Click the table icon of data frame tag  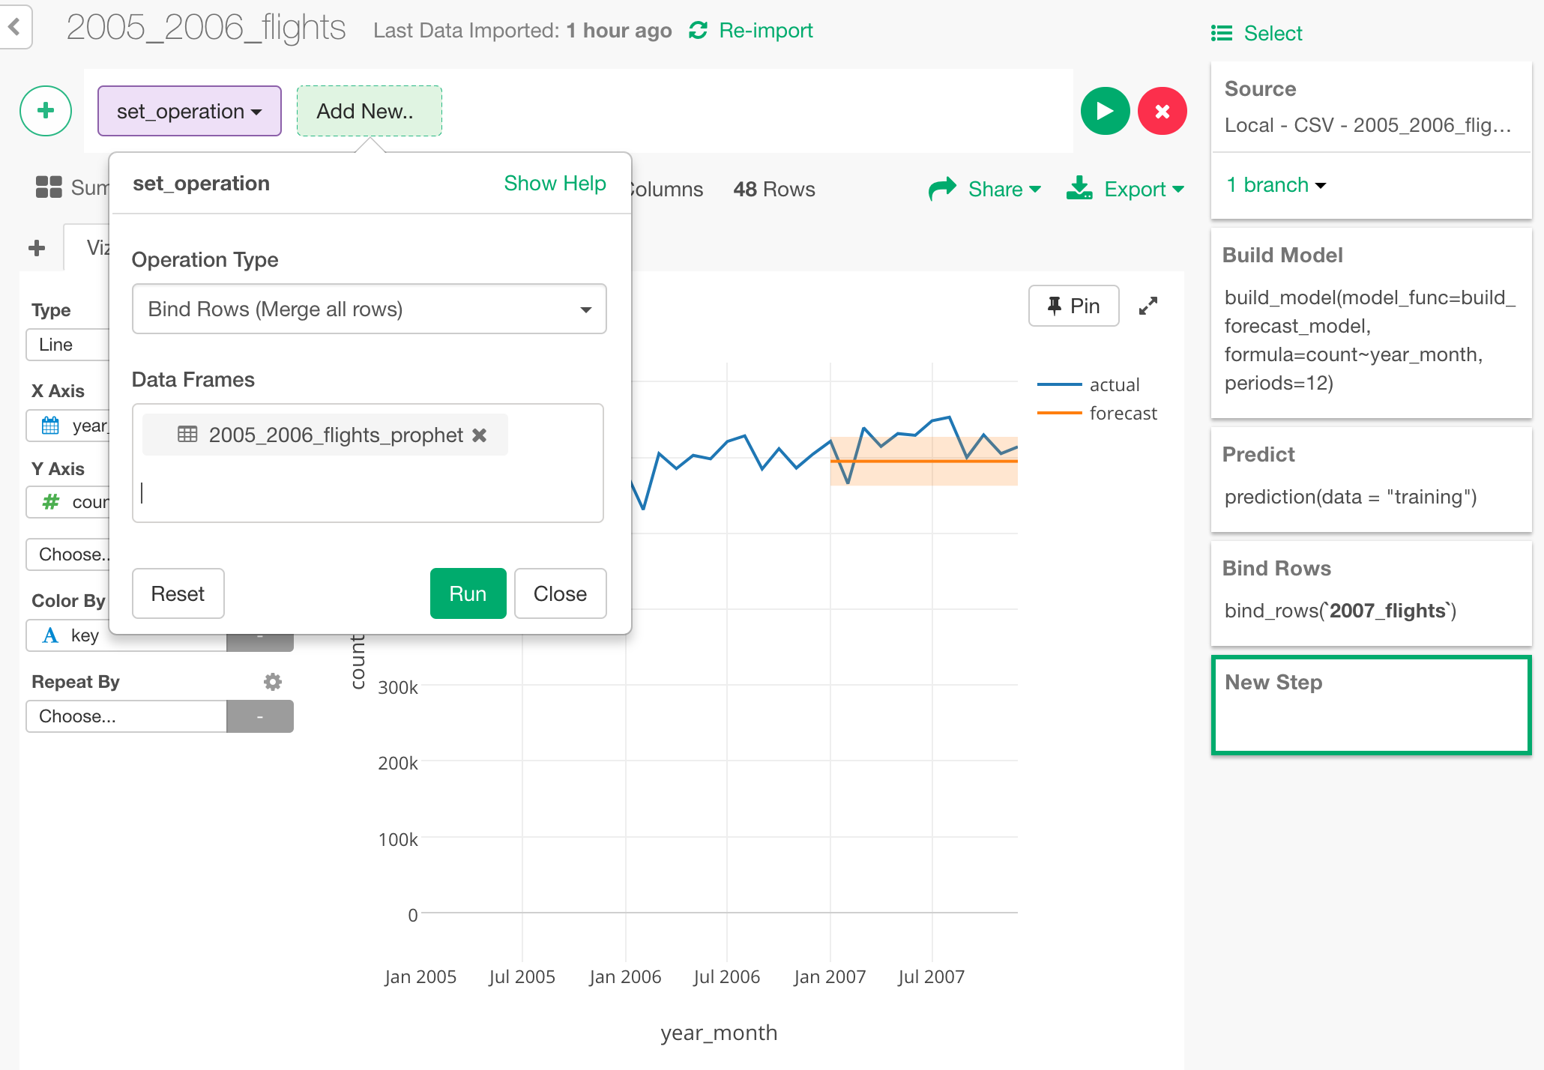click(187, 435)
